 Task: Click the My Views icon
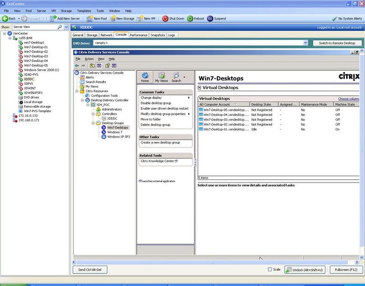tap(162, 75)
